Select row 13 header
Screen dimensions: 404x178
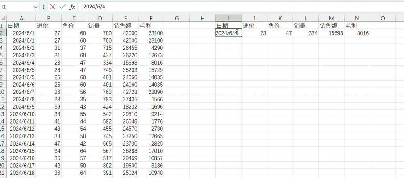click(3, 114)
